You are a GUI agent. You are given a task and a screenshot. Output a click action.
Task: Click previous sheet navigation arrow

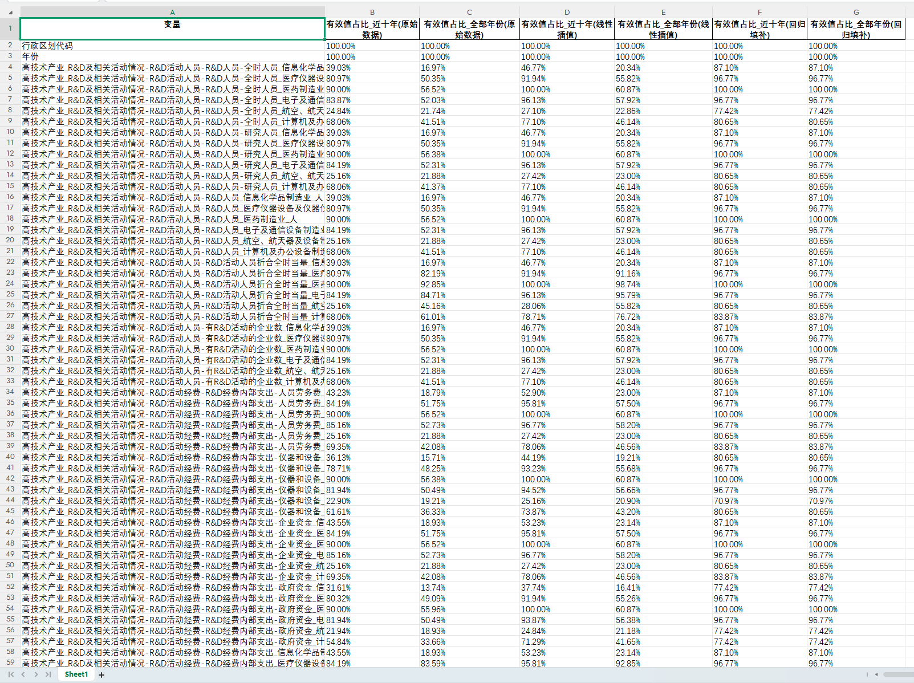(23, 674)
